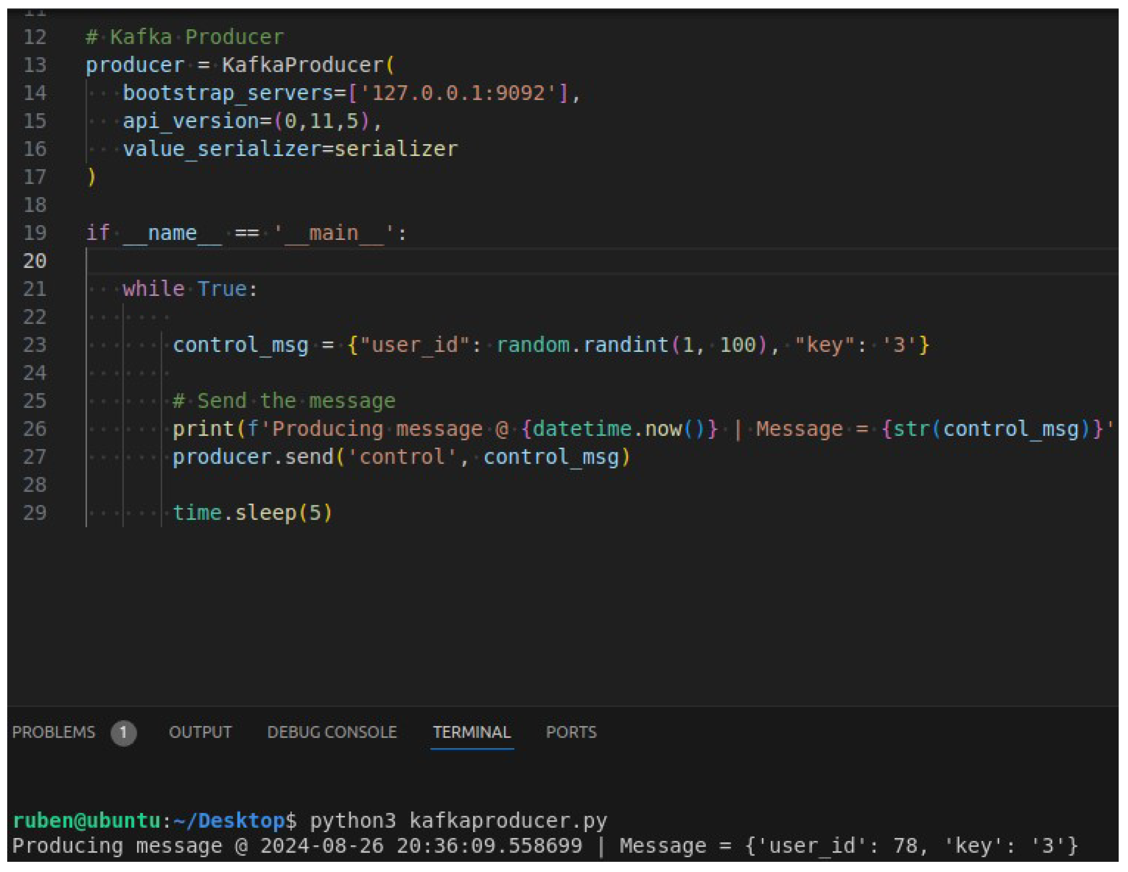
Task: Select line number 29 in the gutter
Action: click(x=35, y=513)
